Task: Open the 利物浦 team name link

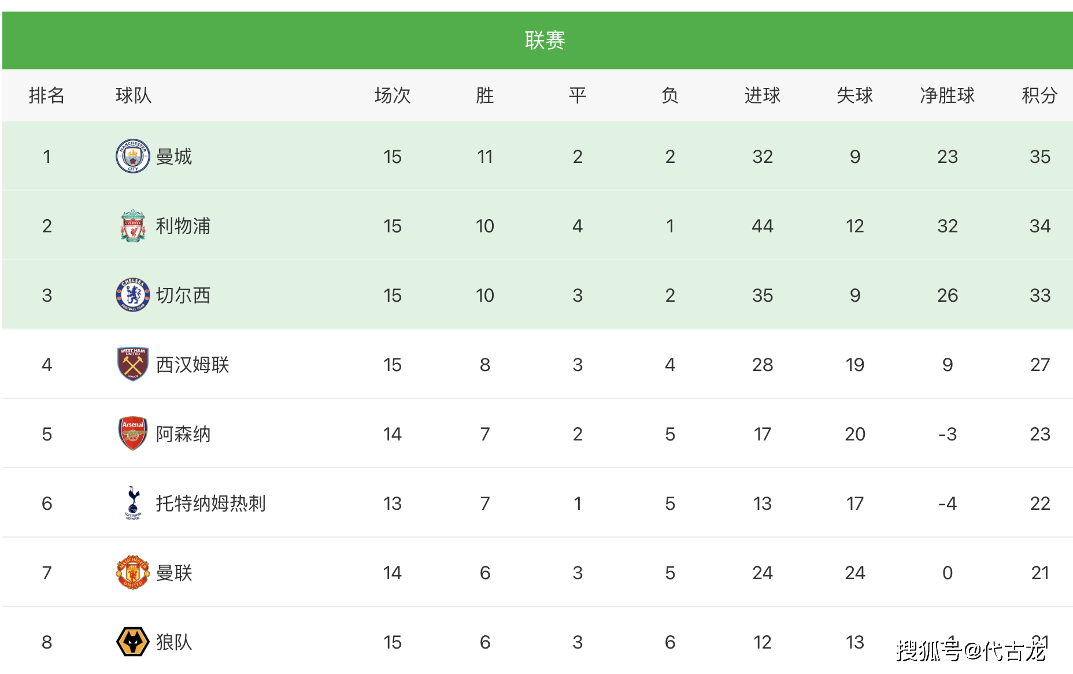Action: tap(183, 226)
